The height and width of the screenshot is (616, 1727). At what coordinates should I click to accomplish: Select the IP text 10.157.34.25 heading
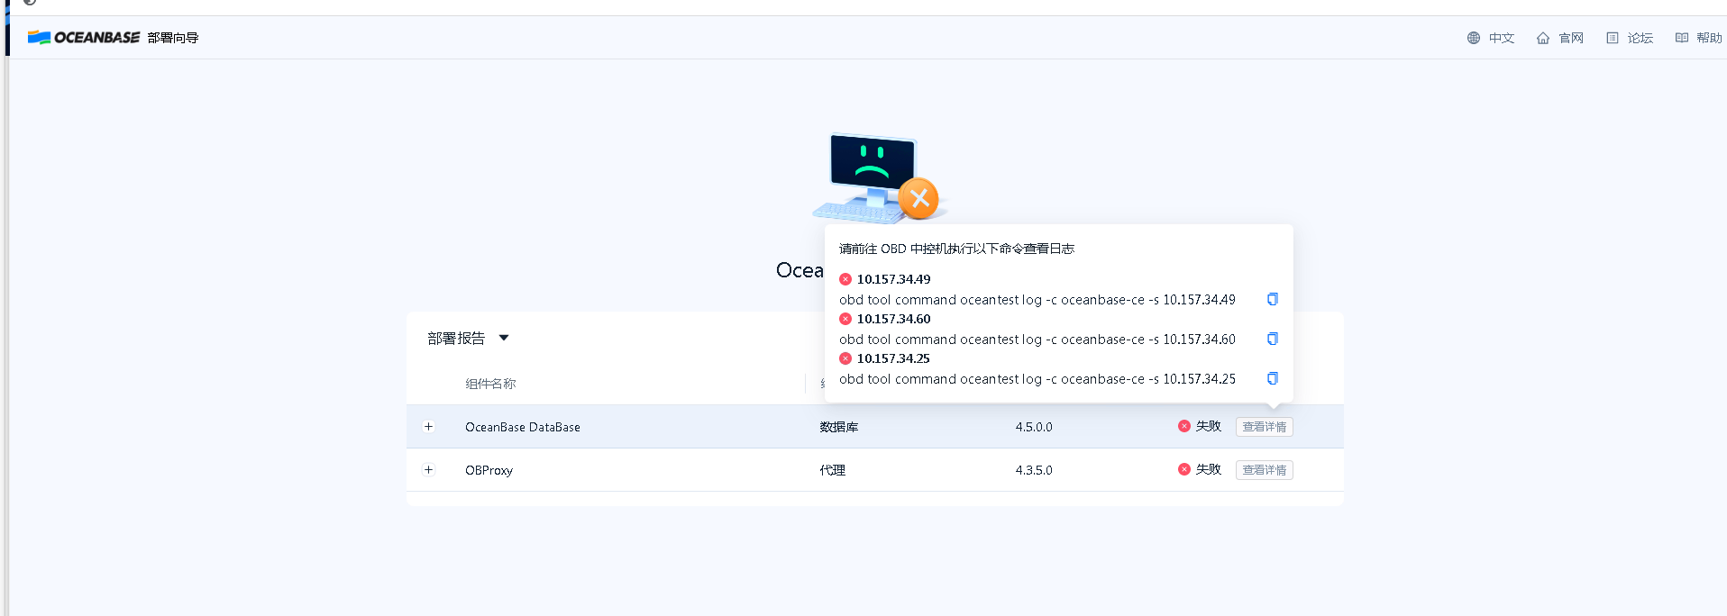click(893, 358)
